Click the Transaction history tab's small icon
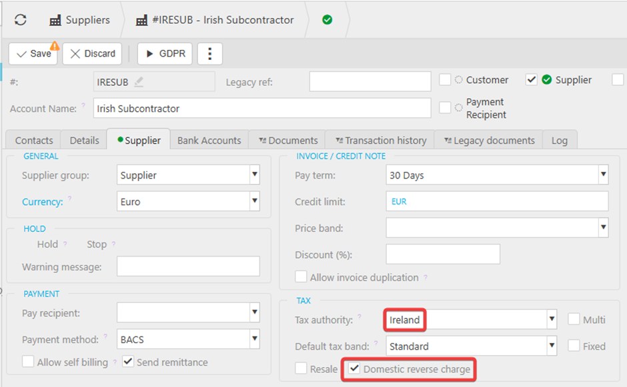The image size is (627, 387). pos(339,140)
